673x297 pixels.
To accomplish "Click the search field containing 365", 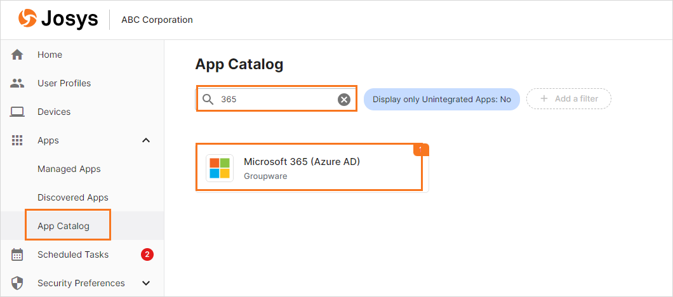I will point(276,100).
